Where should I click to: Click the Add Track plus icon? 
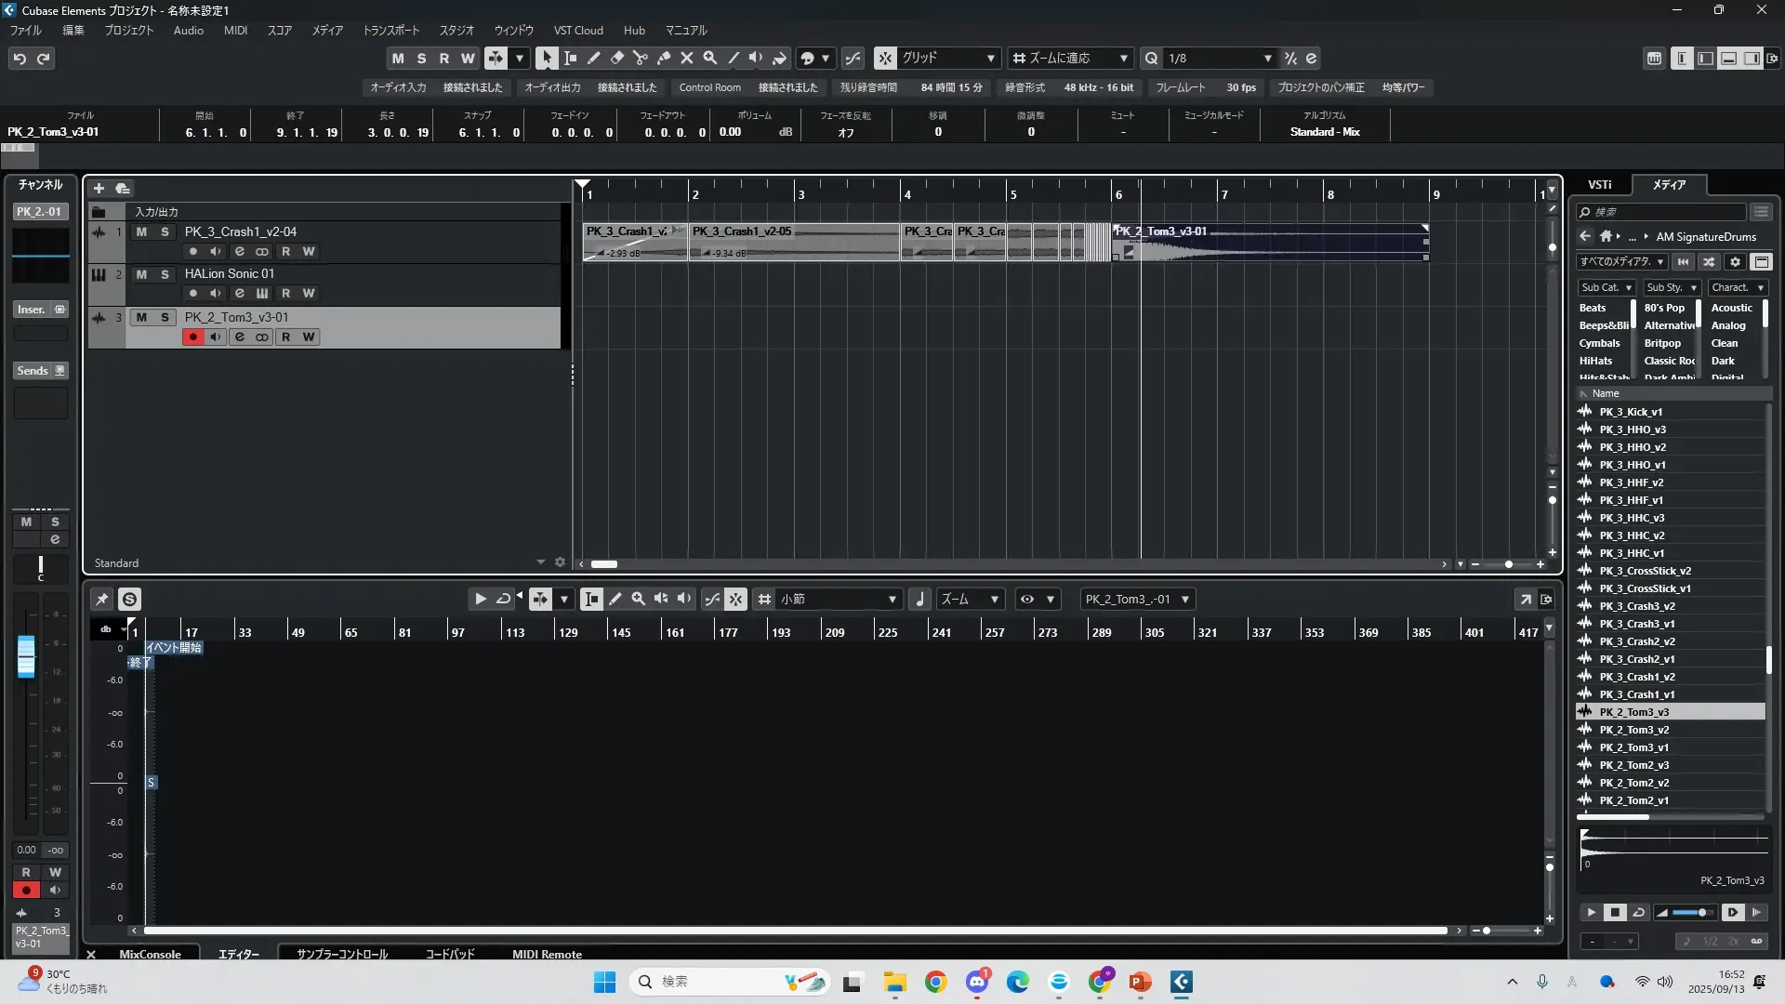pyautogui.click(x=99, y=188)
